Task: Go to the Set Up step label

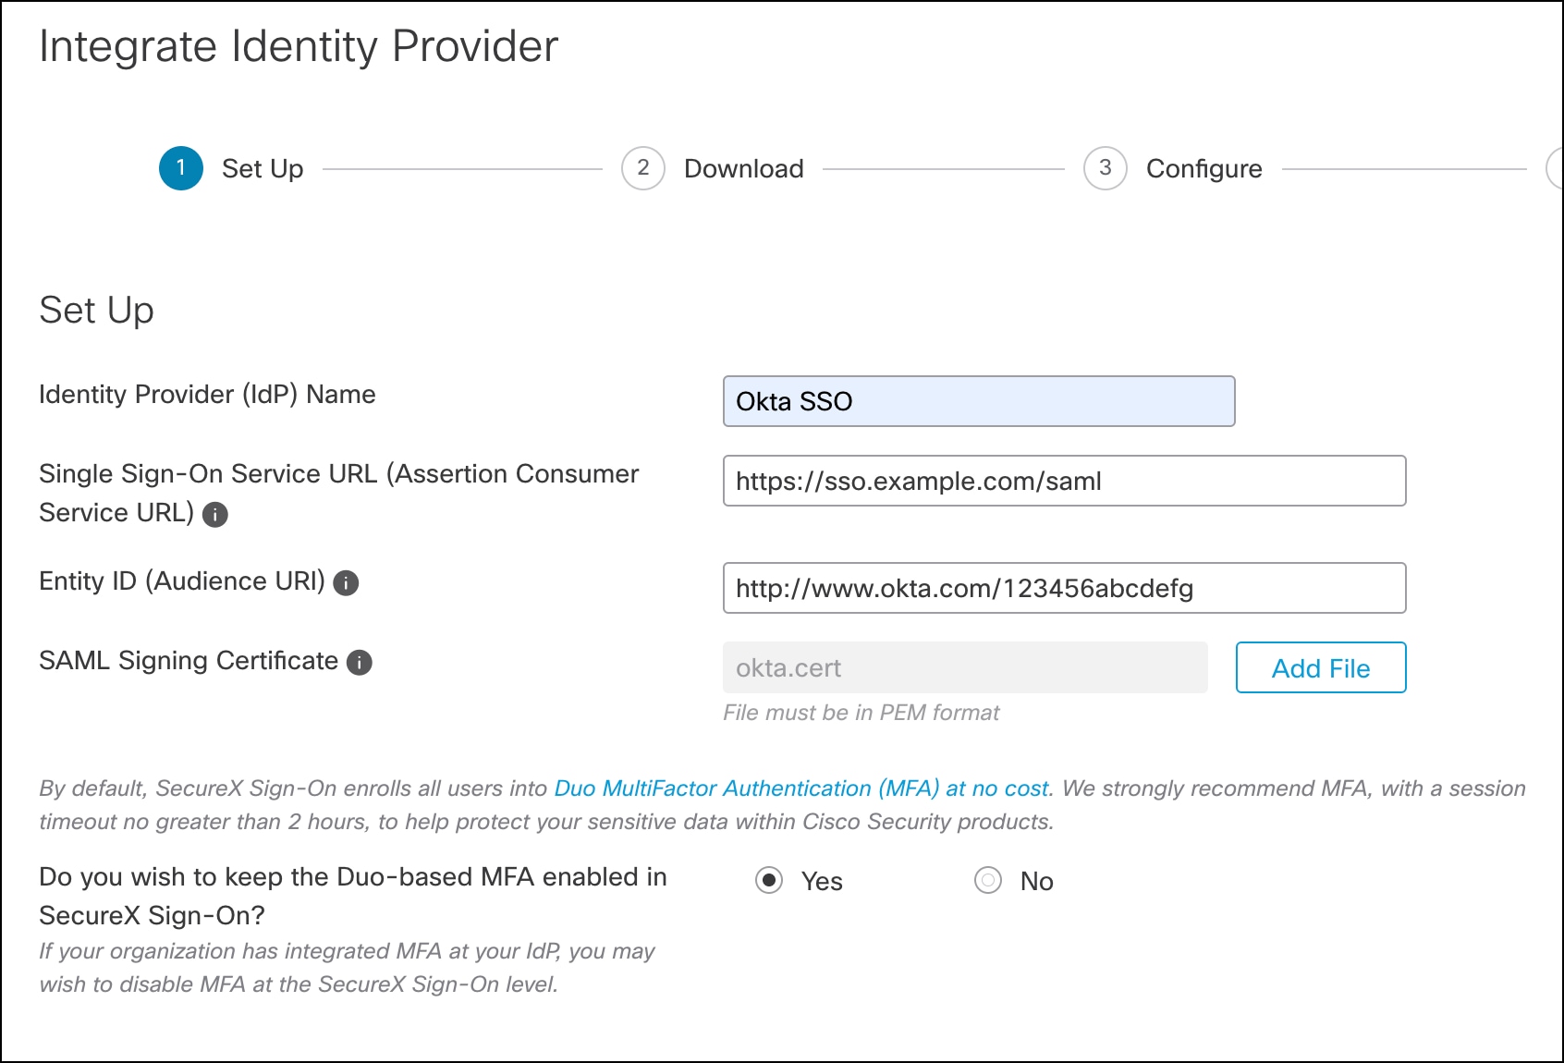Action: 263,169
